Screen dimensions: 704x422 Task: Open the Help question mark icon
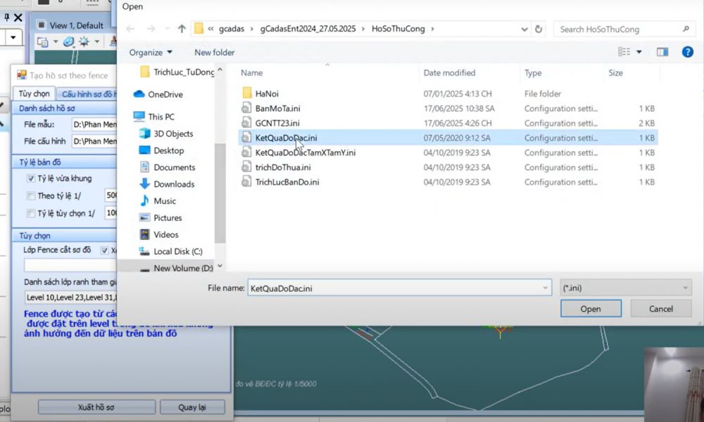[687, 52]
